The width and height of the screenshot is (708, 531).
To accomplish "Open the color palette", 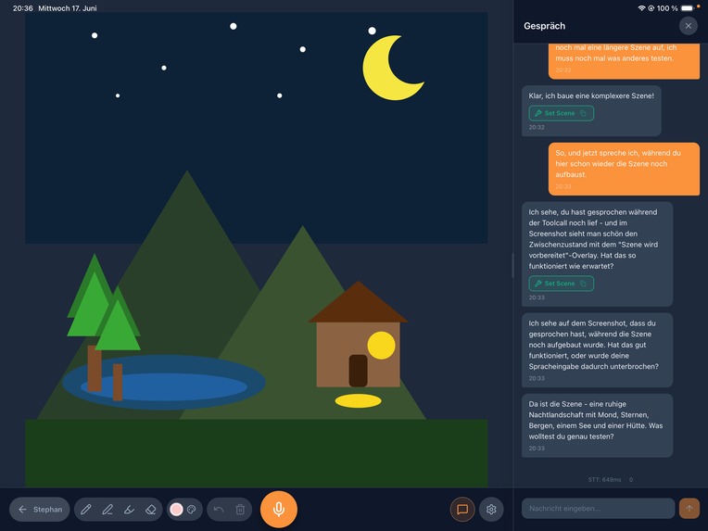I will click(192, 510).
